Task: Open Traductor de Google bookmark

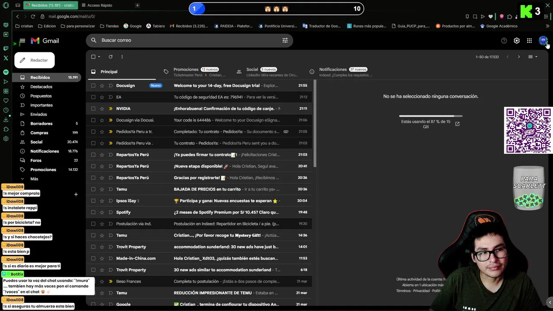Action: pyautogui.click(x=322, y=26)
